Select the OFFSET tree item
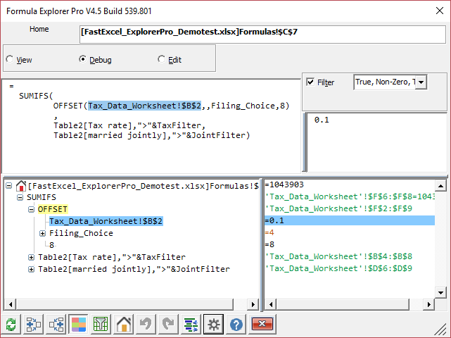Screen dimensions: 451x338 coord(53,209)
